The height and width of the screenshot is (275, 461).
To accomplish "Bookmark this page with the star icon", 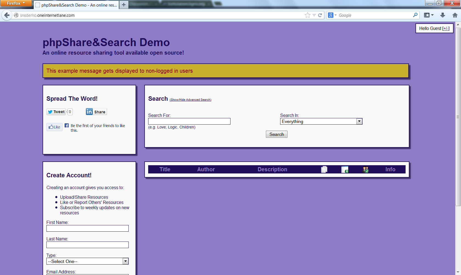I will (307, 15).
